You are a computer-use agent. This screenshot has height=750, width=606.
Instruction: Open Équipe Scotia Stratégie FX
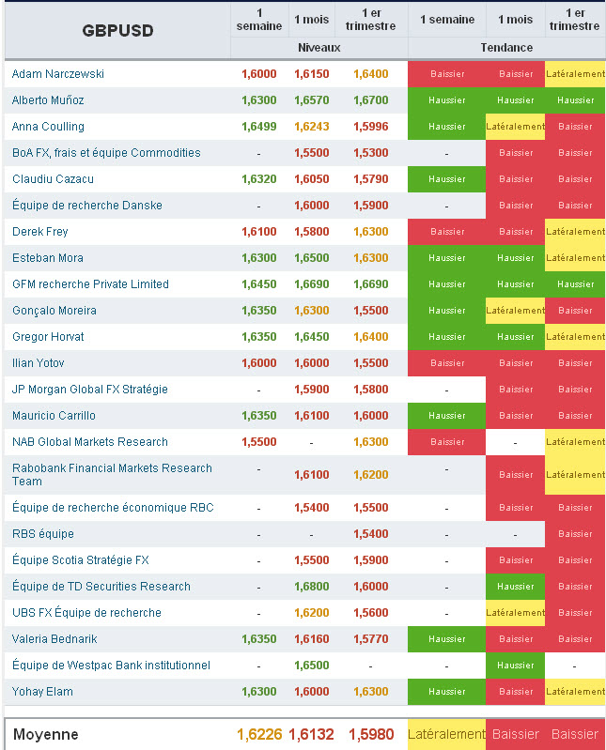[x=81, y=560]
